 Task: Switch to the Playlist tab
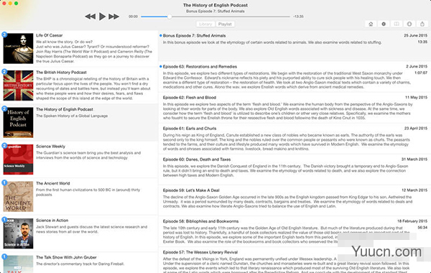pos(225,24)
